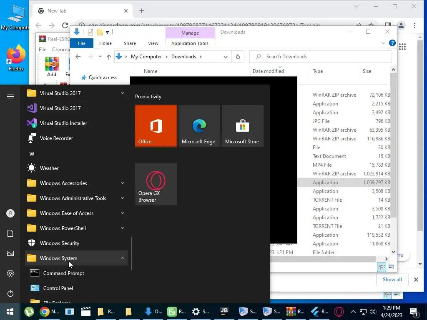Click the Windows Start button
This screenshot has width=427, height=320.
click(10, 312)
